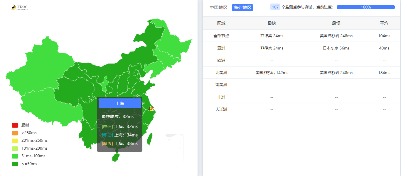Click the 107 monitoring points badge
Image resolution: width=401 pixels, height=176 pixels.
click(x=275, y=7)
